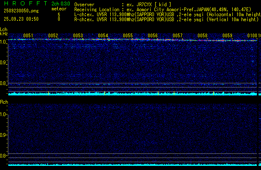Click the 25.09.23 00:50 timestamp
The image size is (261, 170).
(20, 19)
